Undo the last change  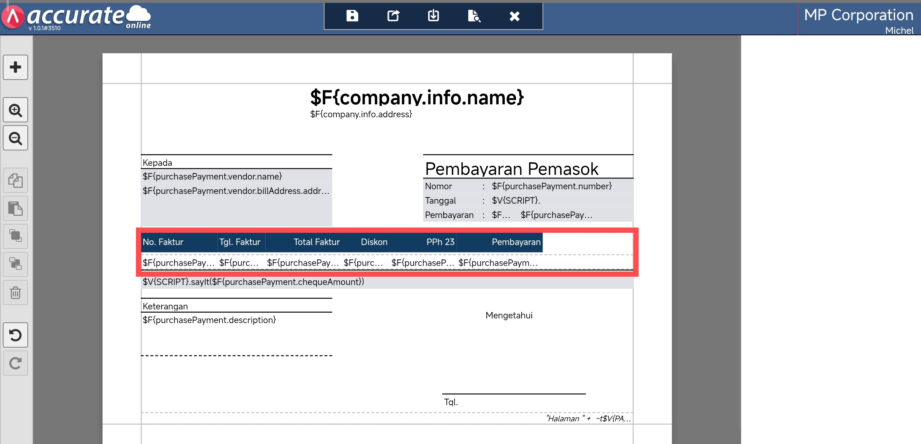point(15,335)
